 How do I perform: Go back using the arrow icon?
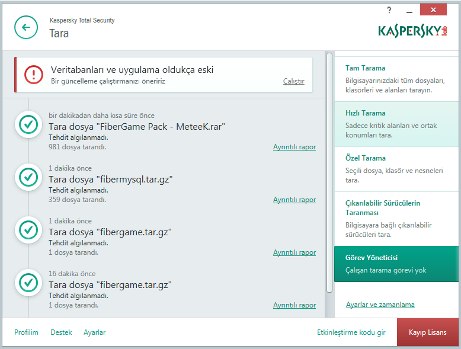point(26,27)
